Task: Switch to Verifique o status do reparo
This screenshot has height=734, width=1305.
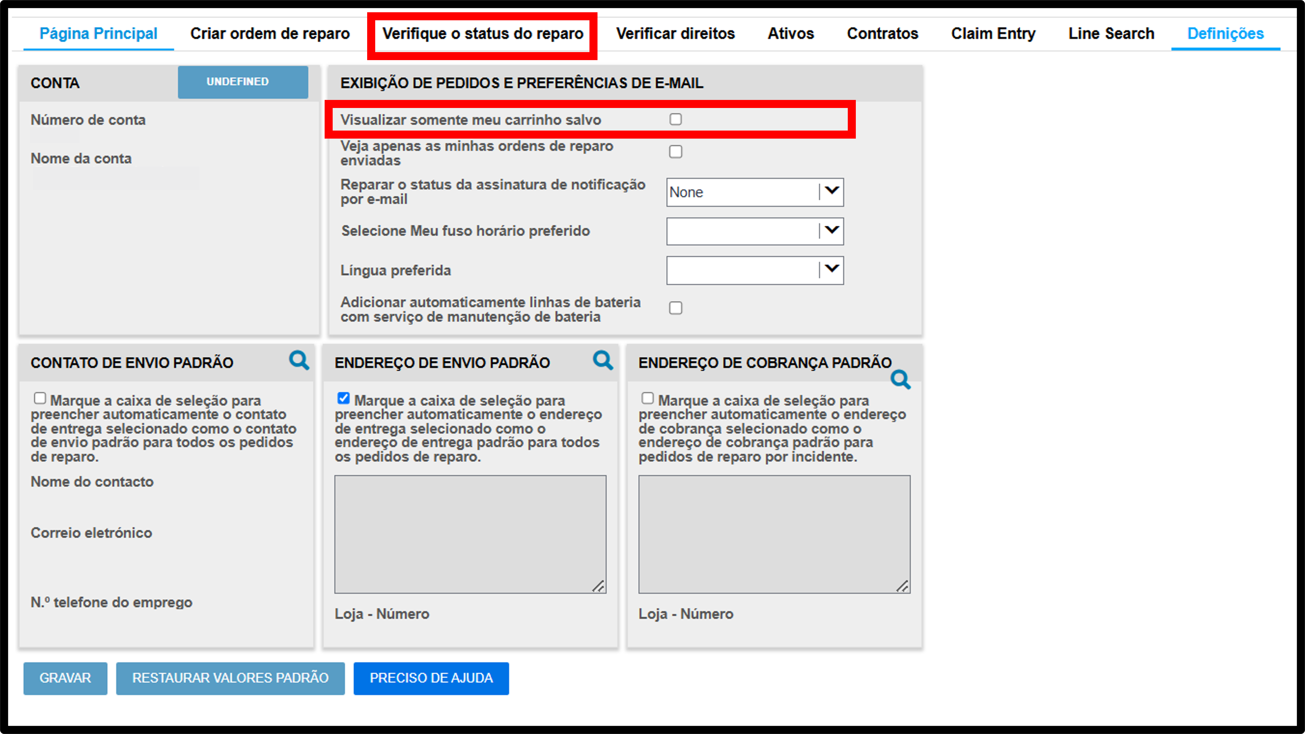Action: click(x=483, y=33)
